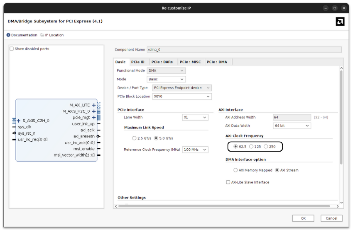Select AXI Memory Mapped DMA interface
Screen dimensions: 353x232
point(235,170)
